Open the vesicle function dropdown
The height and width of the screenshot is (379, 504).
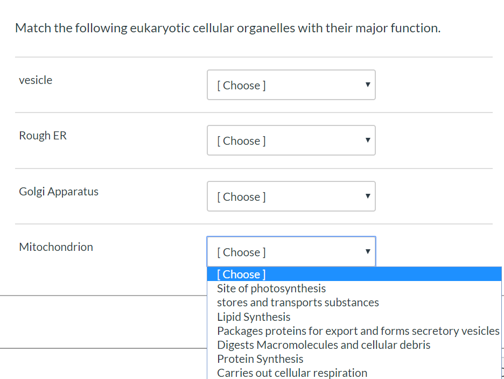(291, 85)
